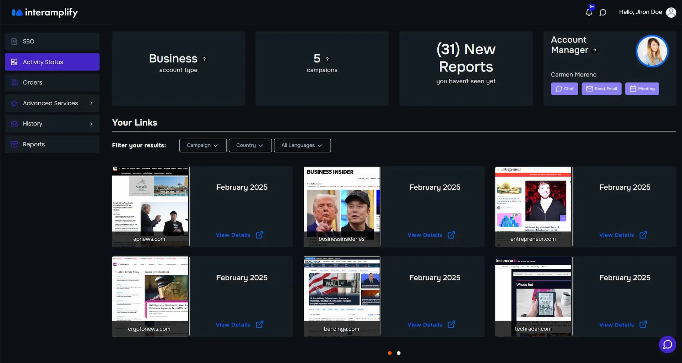Select Activity Status in the sidebar
682x363 pixels.
(x=52, y=62)
